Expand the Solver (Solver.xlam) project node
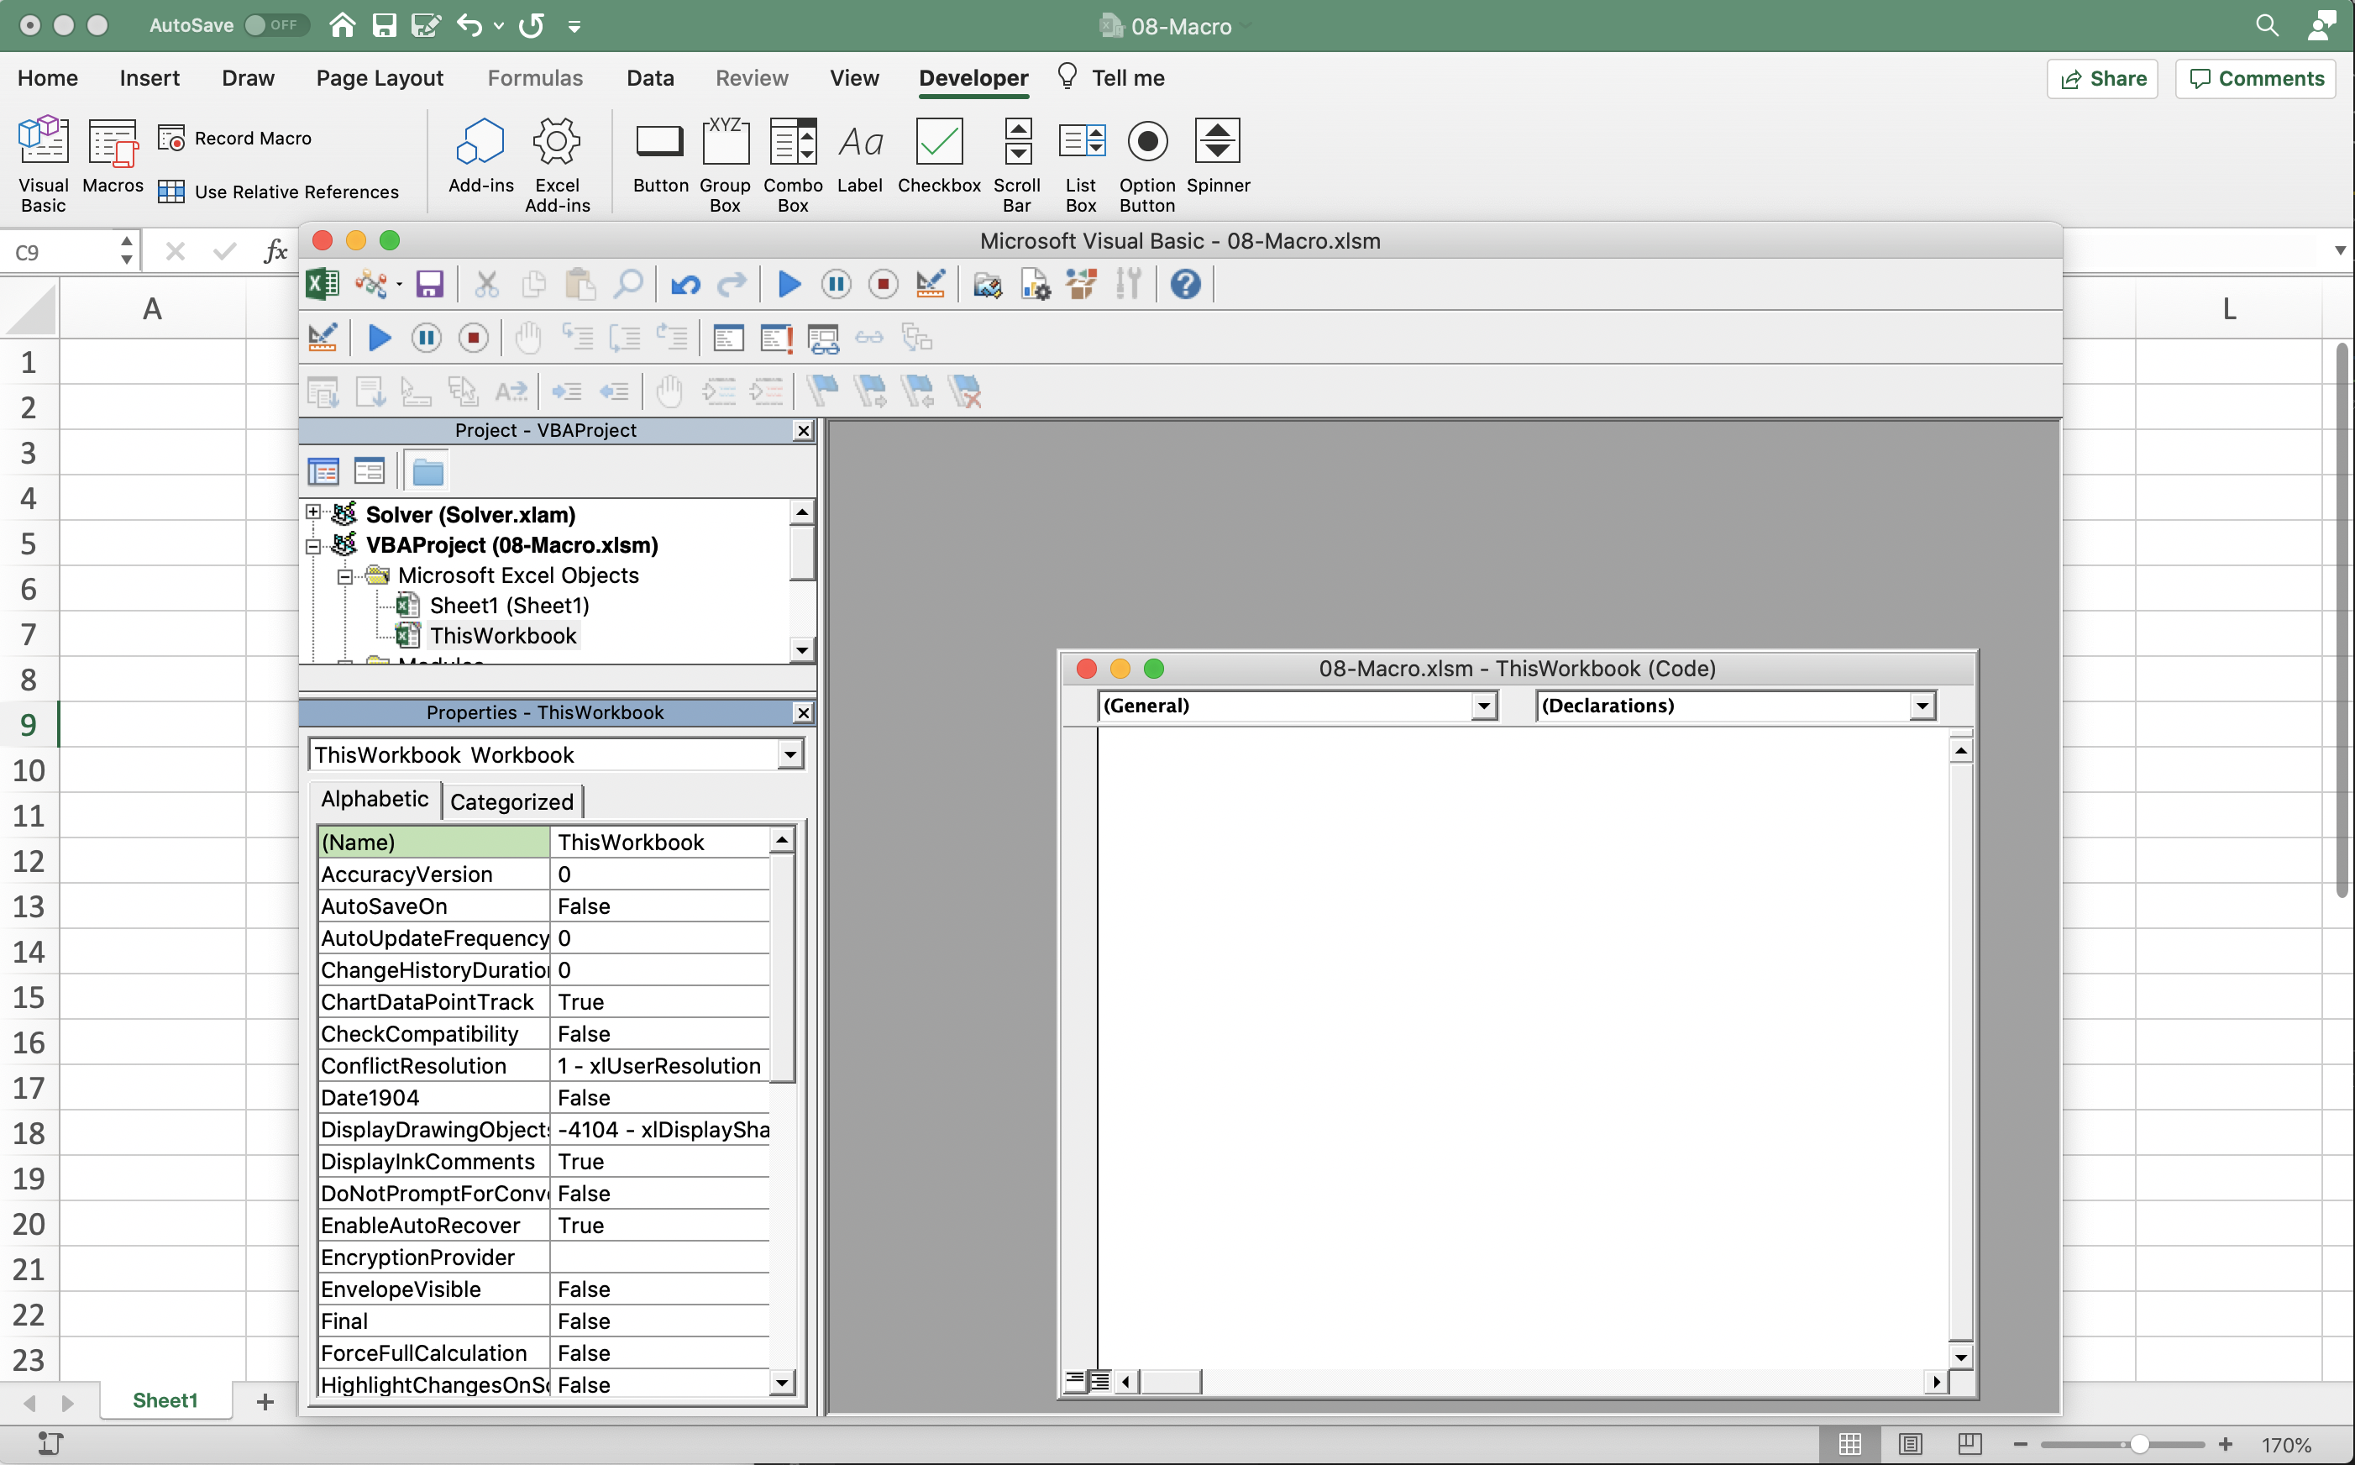Screen dimensions: 2355x1465 [x=313, y=512]
